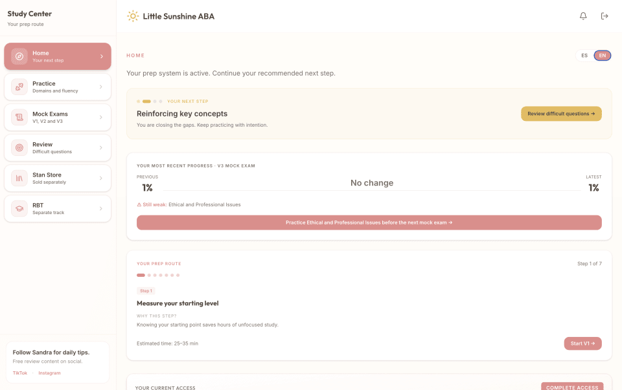622x390 pixels.
Task: Click Review difficult questions button
Action: click(561, 114)
